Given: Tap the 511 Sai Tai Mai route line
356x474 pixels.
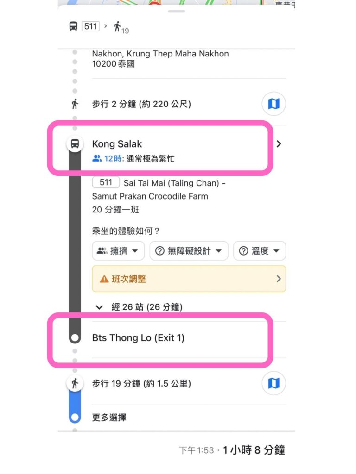Looking at the screenshot, I should tap(159, 189).
